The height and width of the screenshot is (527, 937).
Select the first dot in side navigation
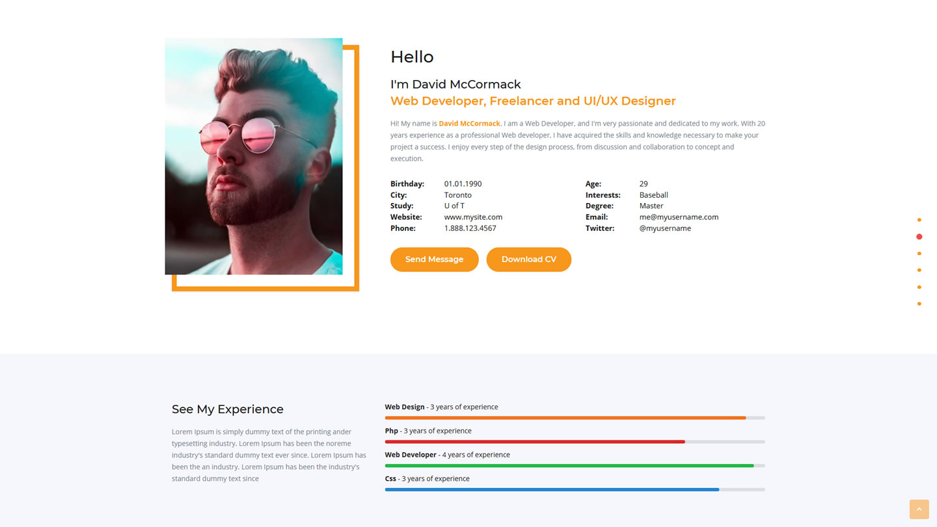[x=919, y=220]
